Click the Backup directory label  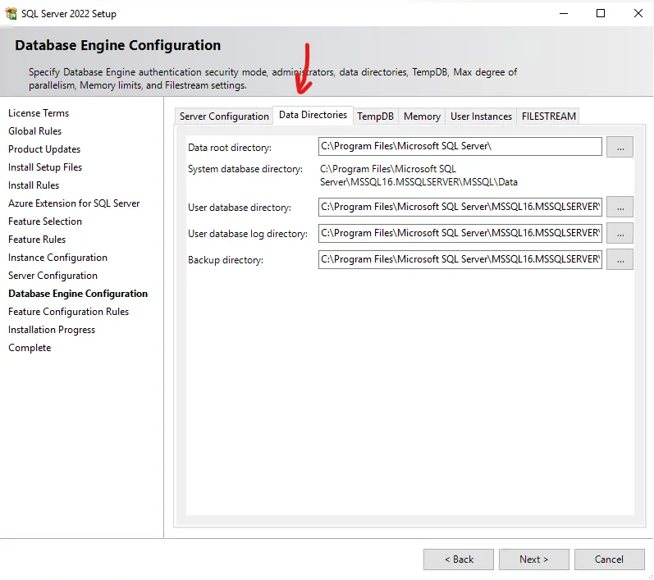tap(226, 260)
